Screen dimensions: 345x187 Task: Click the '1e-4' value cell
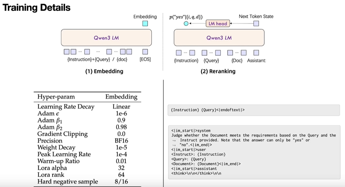pyautogui.click(x=121, y=154)
